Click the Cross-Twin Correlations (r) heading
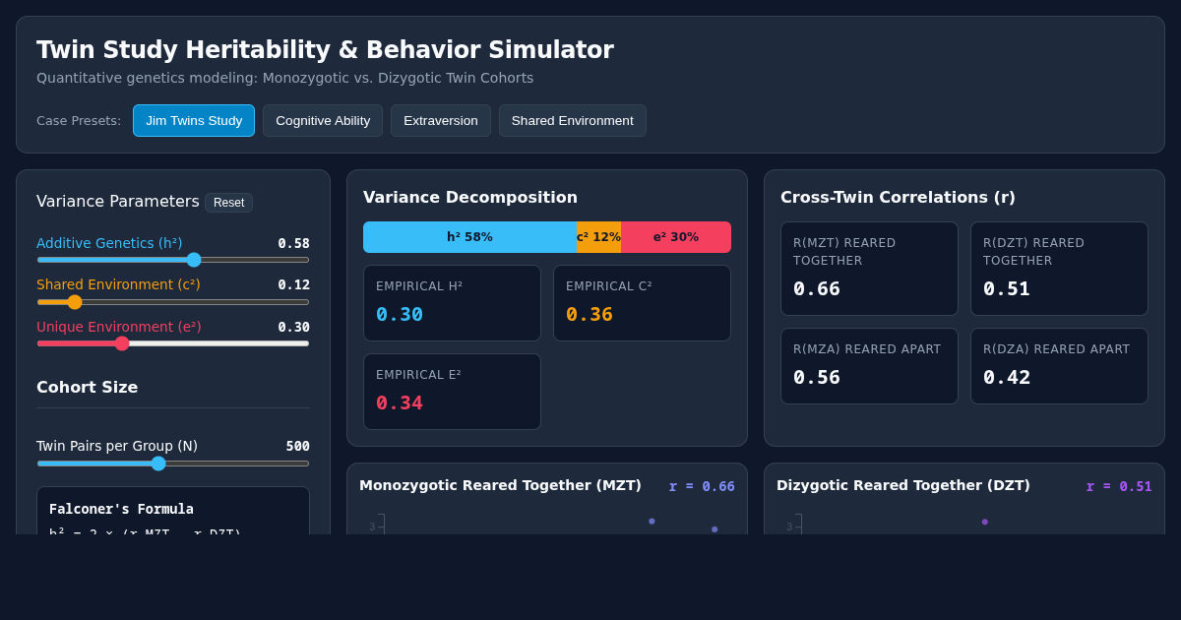Viewport: 1181px width, 620px height. 898,197
